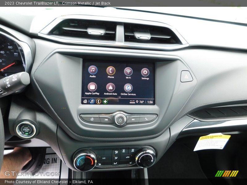
Task: Click the red-blue temperature control knob
Action: click(85, 161)
